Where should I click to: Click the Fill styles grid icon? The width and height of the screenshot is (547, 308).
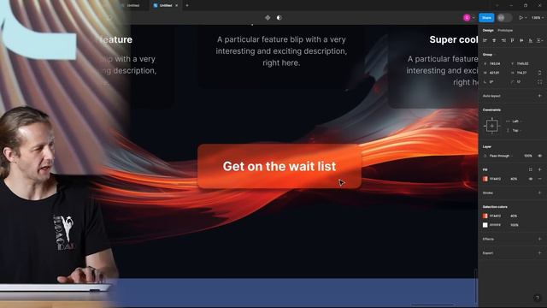click(x=531, y=169)
